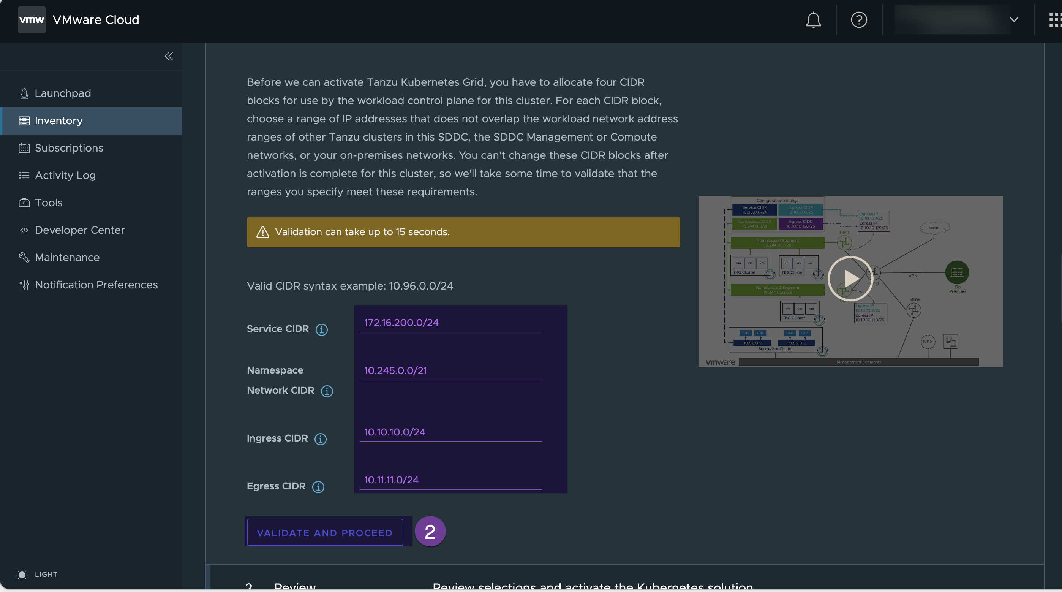Click the Namespace Network CIDR input field
Screen dimensions: 1062x592
click(450, 370)
